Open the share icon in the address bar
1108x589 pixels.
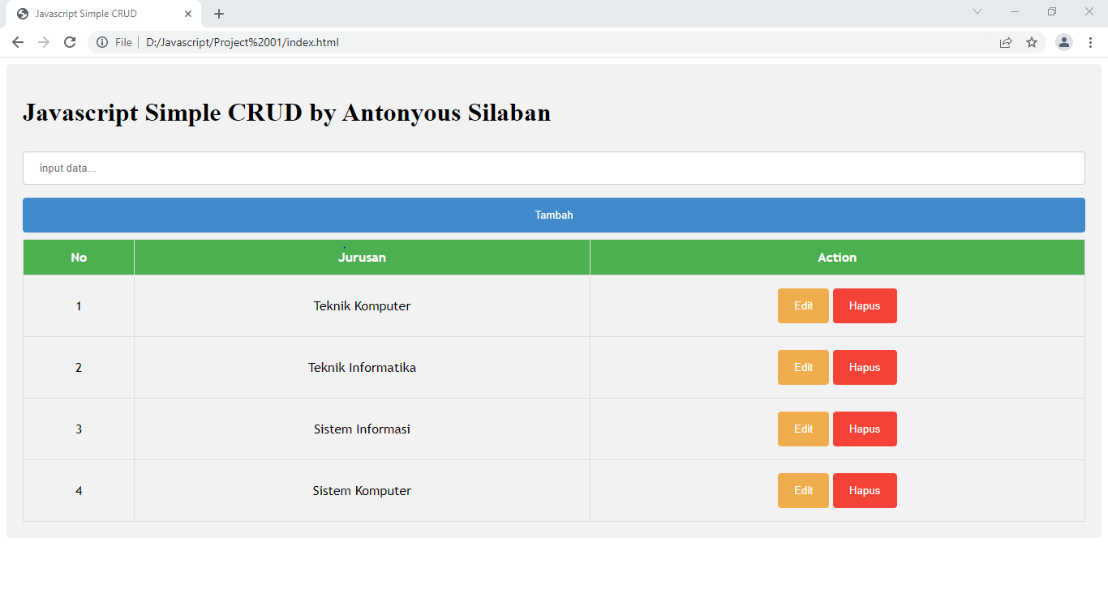(1006, 42)
